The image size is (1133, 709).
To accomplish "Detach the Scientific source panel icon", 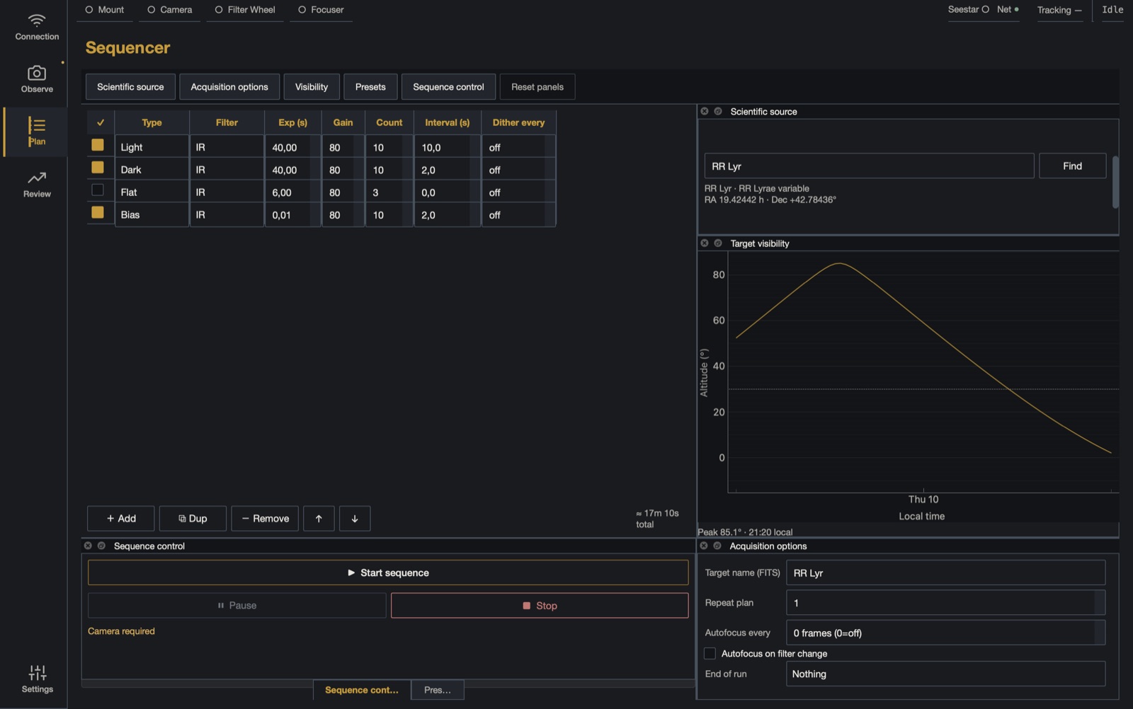I will [x=718, y=111].
